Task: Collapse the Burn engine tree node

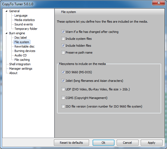Action: pos(6,33)
